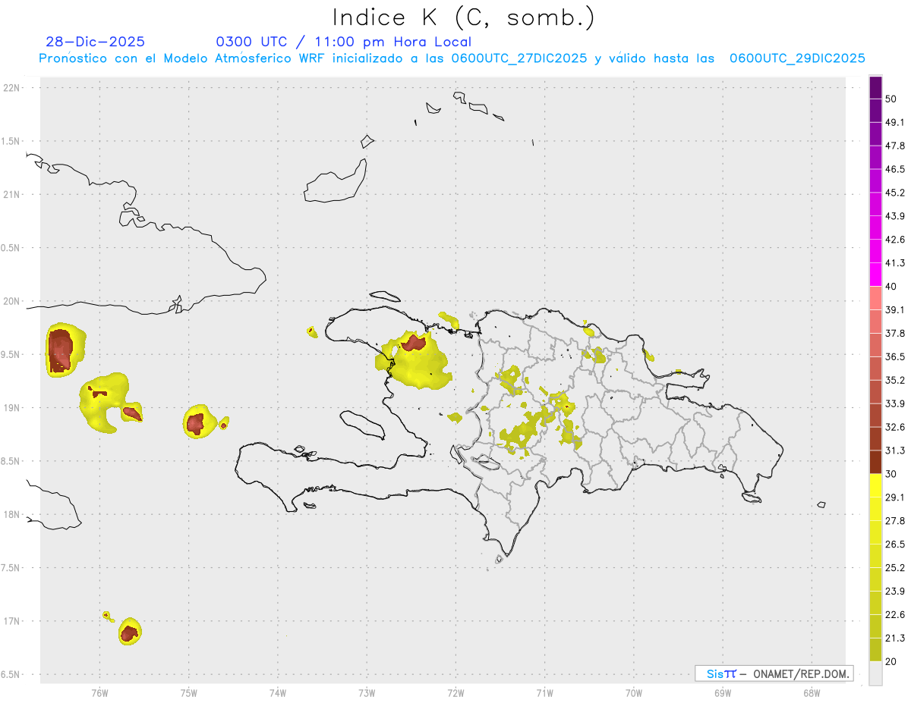Click legend value "35.2"
Image resolution: width=911 pixels, height=703 pixels.
[x=894, y=381]
